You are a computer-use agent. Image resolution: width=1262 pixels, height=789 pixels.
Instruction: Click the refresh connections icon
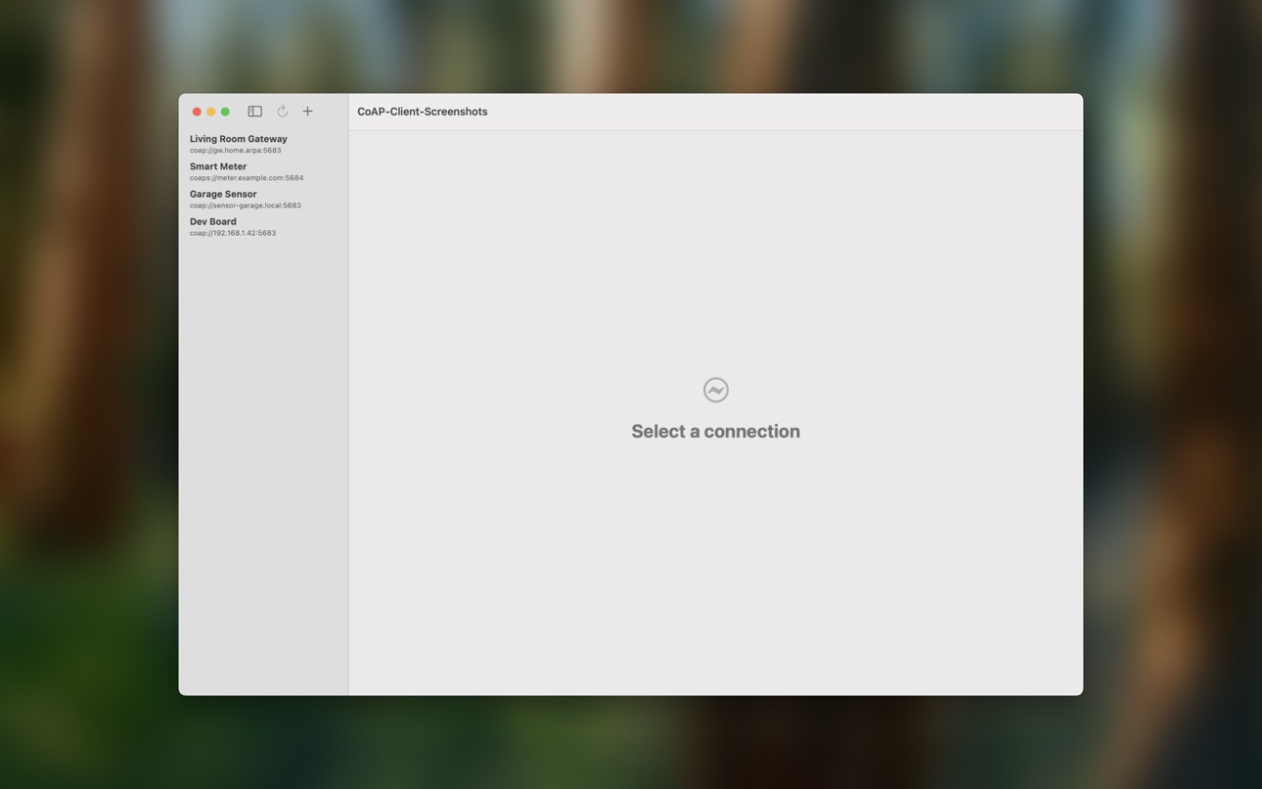pyautogui.click(x=282, y=112)
